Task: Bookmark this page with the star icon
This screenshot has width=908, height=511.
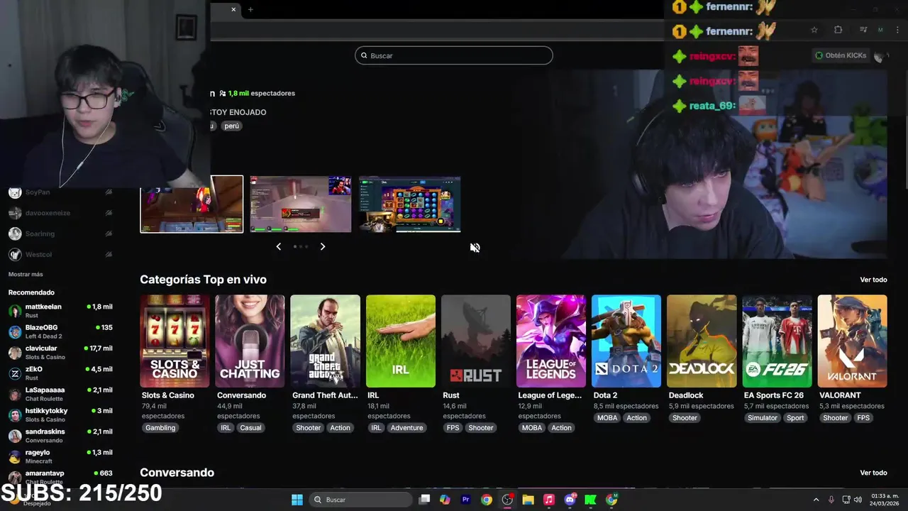Action: [x=814, y=30]
